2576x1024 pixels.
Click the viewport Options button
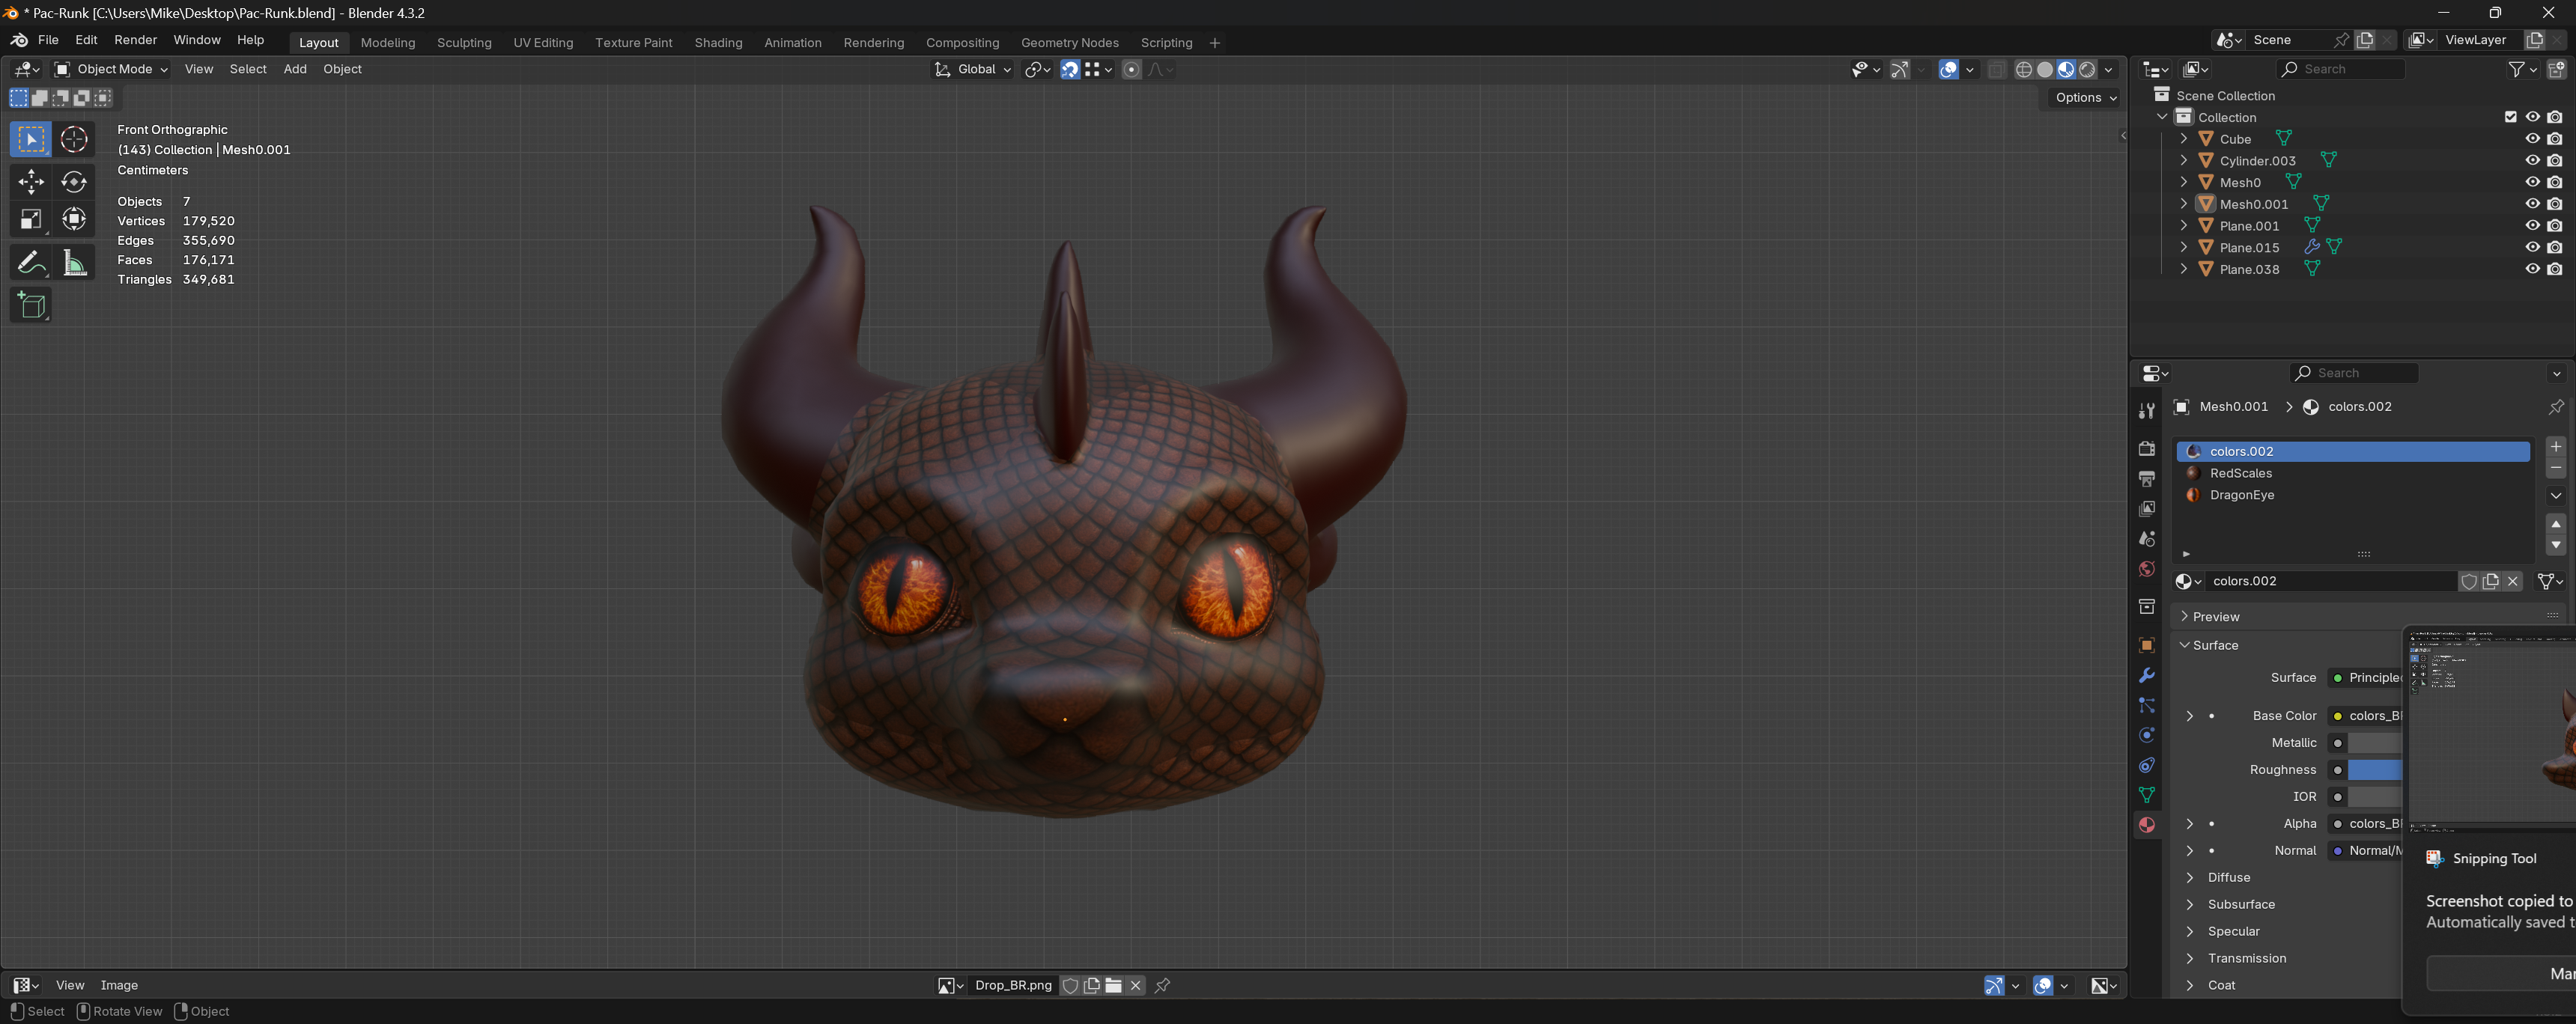pos(2084,97)
